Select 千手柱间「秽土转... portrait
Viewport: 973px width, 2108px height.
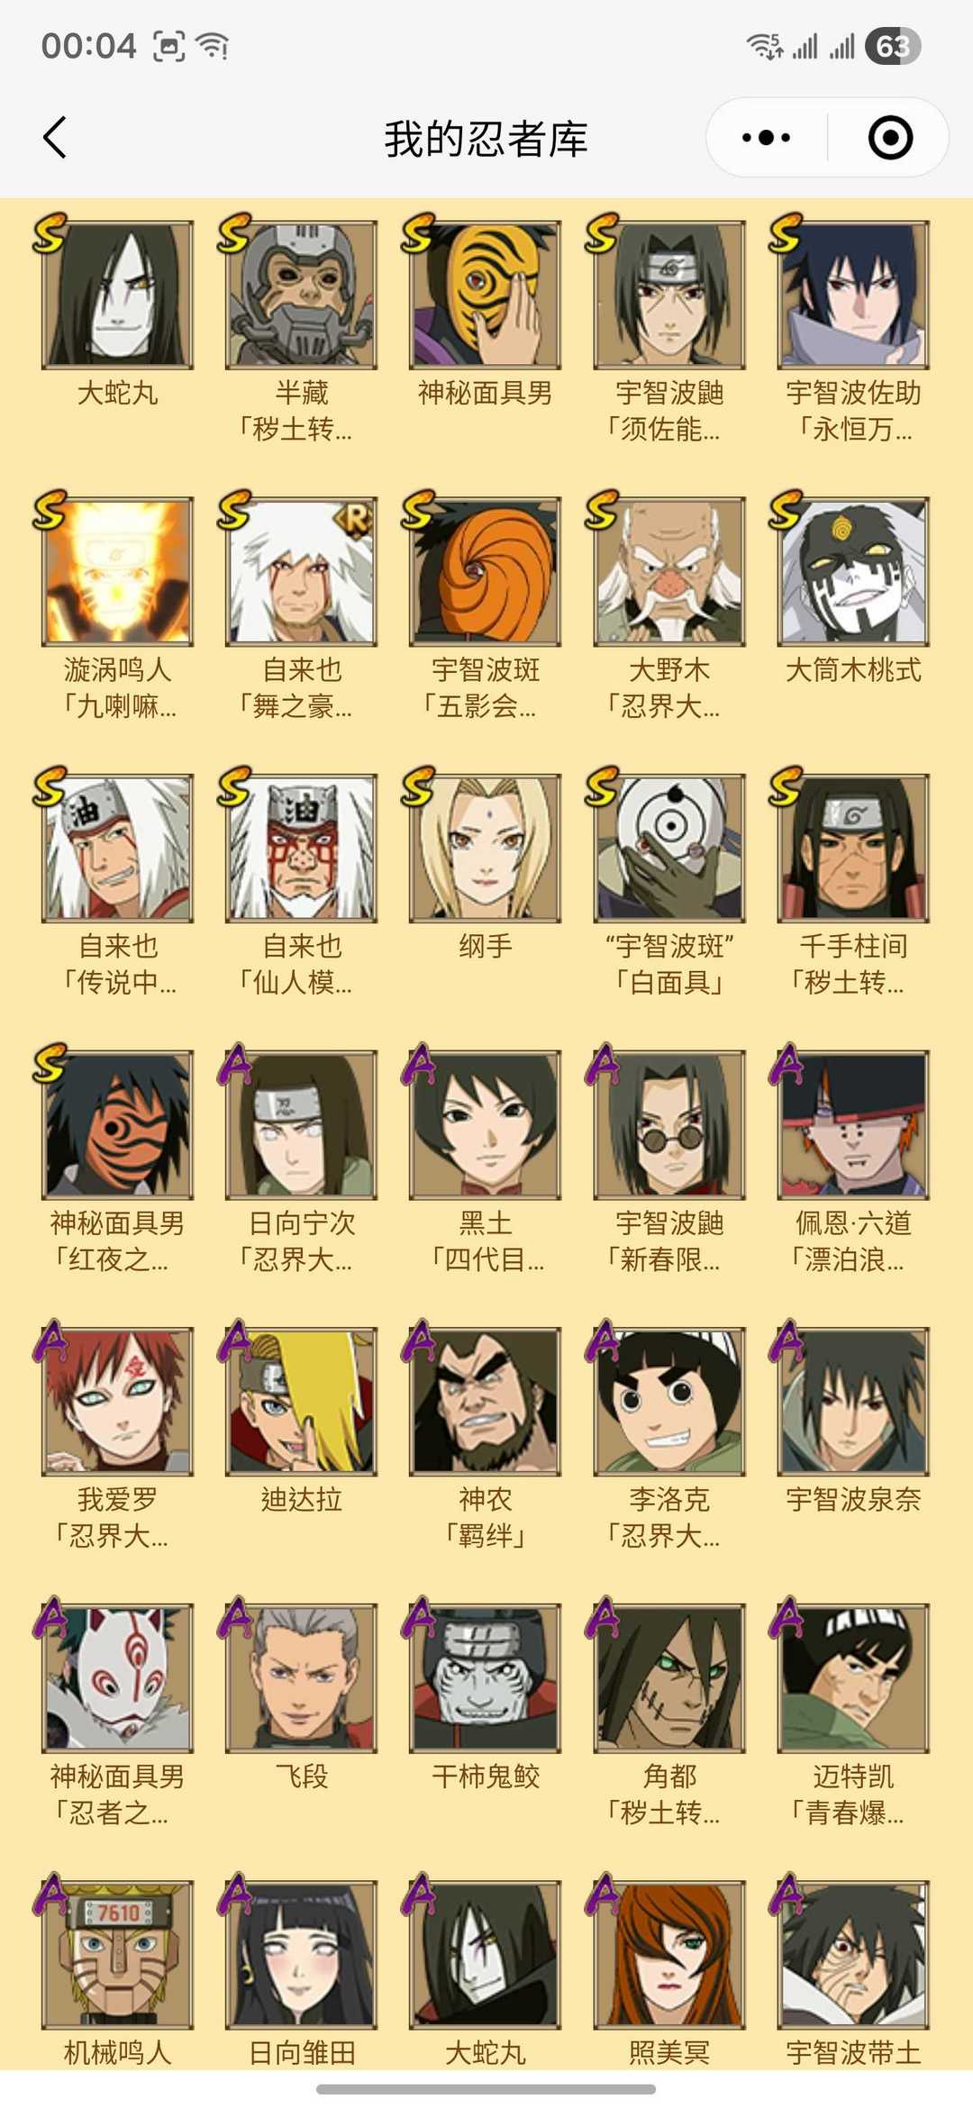[x=853, y=848]
